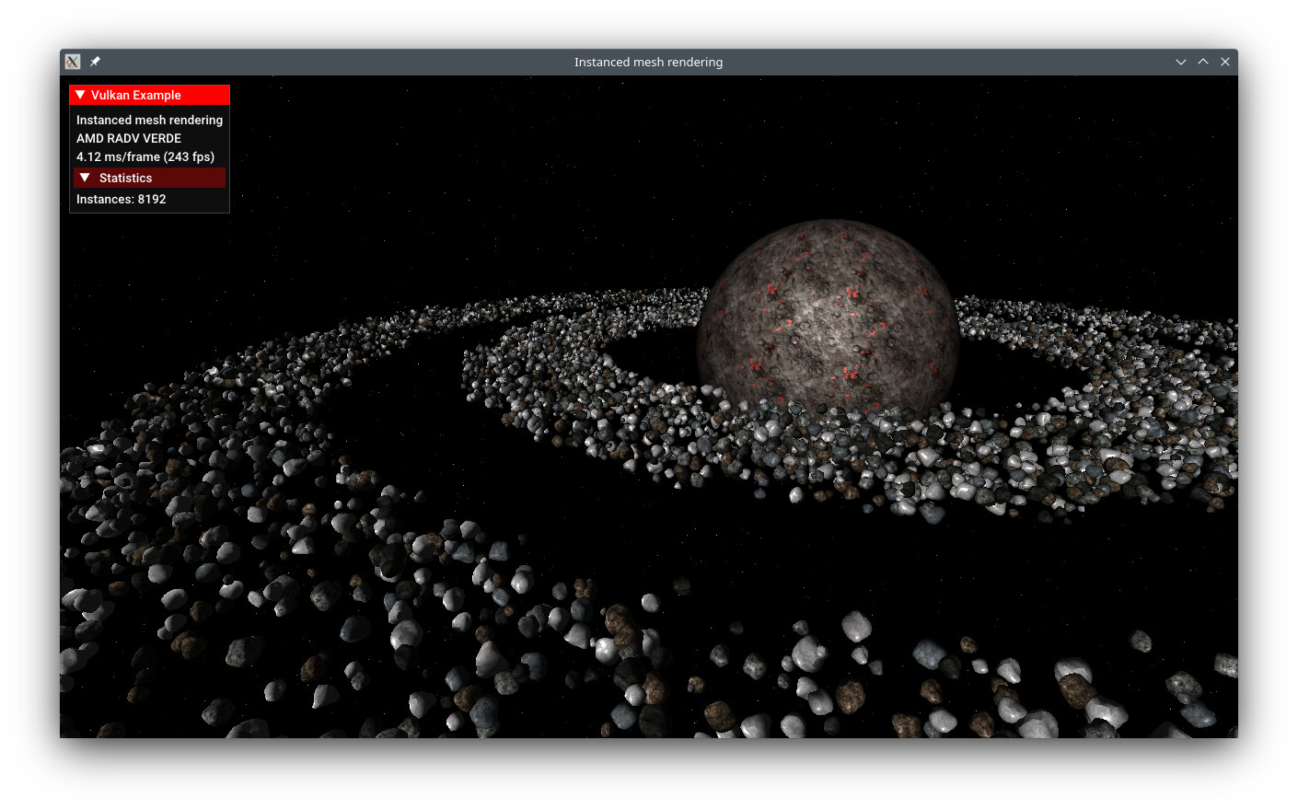This screenshot has height=809, width=1298.
Task: Click the X11 application icon in titlebar
Action: 73,62
